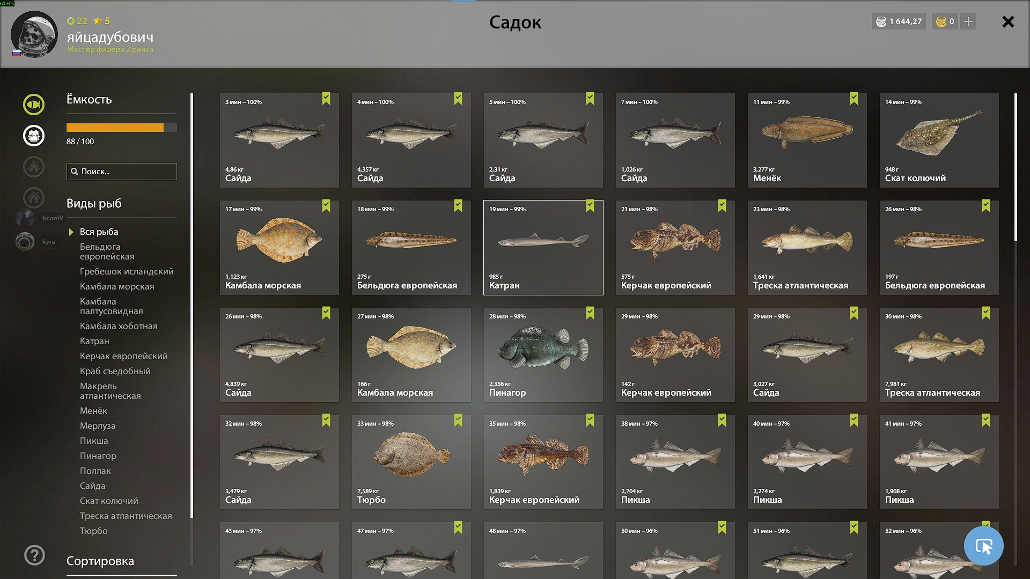1030x579 pixels.
Task: Click the Поиск search field
Action: tap(122, 172)
